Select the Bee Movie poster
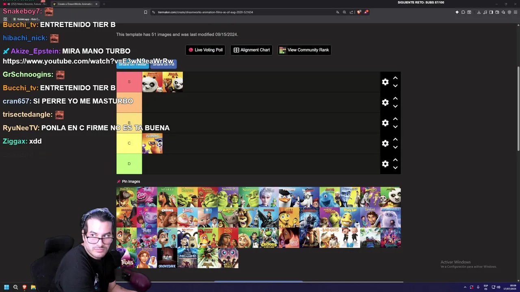This screenshot has width=520, height=292. [289, 217]
